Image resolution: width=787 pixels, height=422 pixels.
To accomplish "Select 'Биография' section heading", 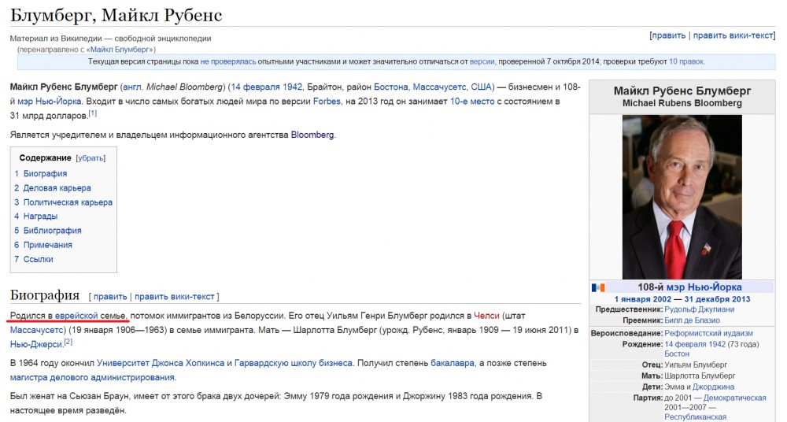I will point(45,295).
